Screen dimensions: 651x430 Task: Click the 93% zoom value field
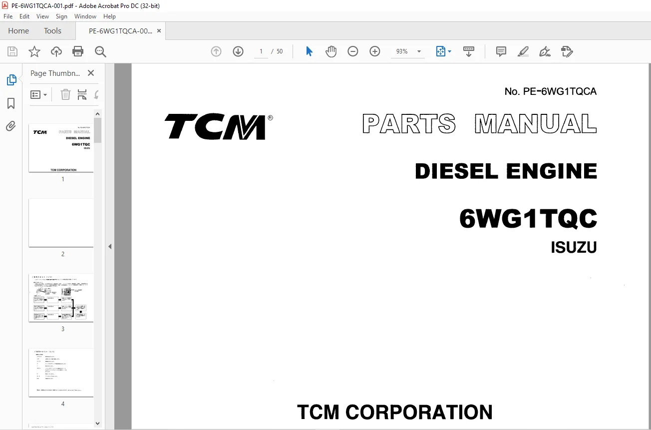(x=402, y=51)
